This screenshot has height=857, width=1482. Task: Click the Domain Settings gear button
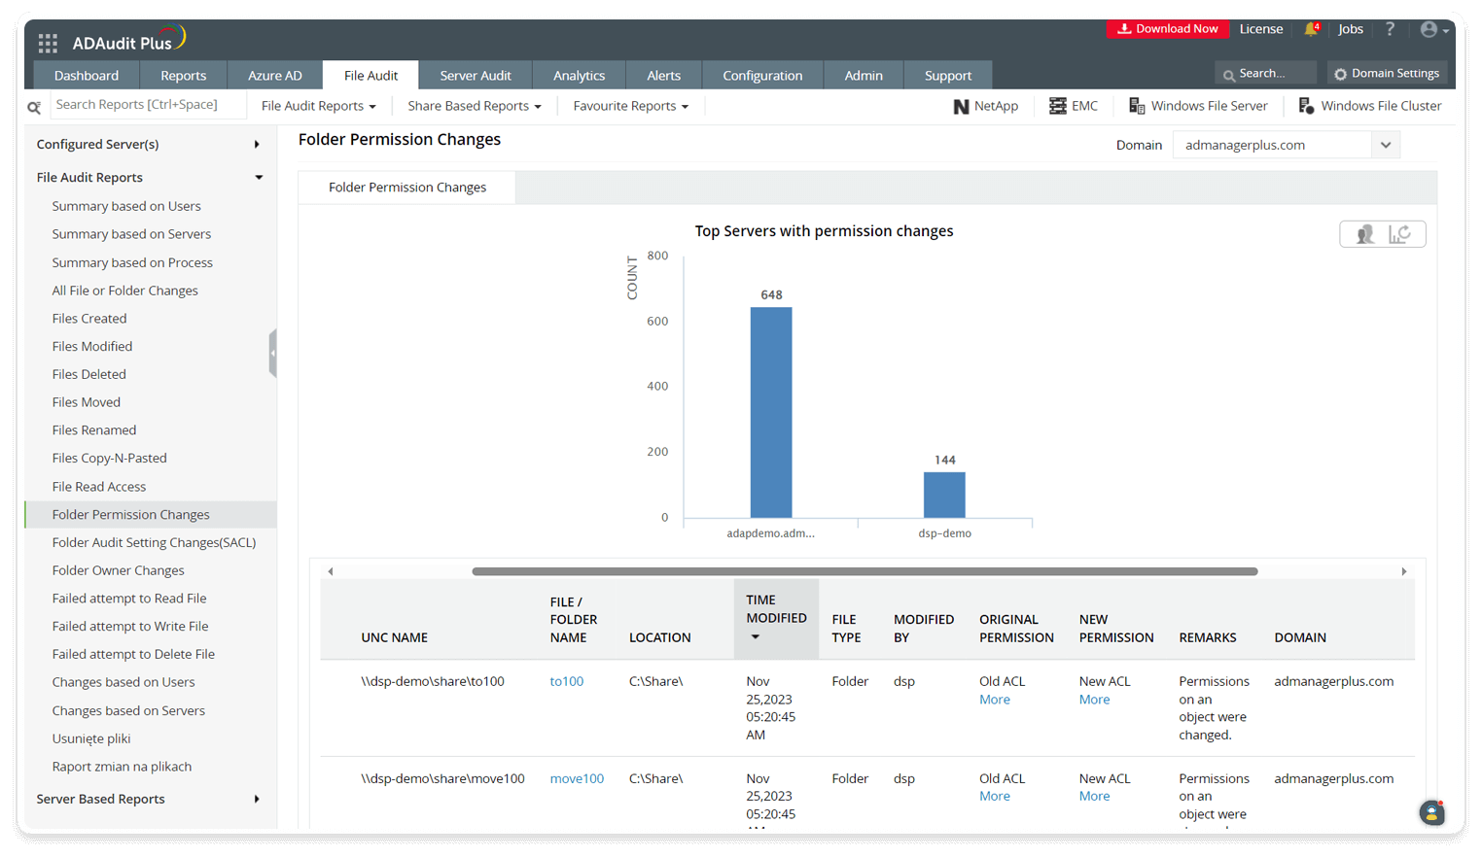pyautogui.click(x=1387, y=73)
